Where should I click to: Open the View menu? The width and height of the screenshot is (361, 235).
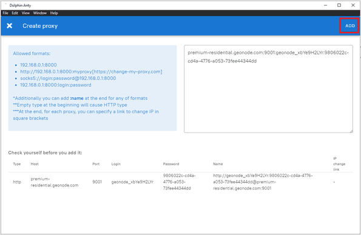25,13
